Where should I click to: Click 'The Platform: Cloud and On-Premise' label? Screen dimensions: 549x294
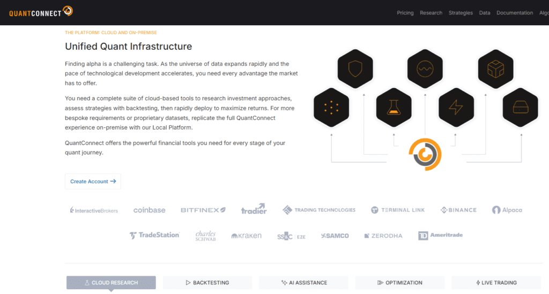click(x=110, y=33)
